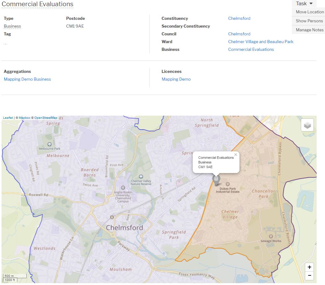Click the CM1 9AE postcode value
The width and height of the screenshot is (325, 285).
[75, 26]
